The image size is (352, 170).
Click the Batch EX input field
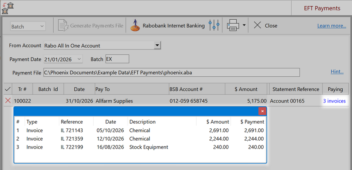tap(117, 59)
